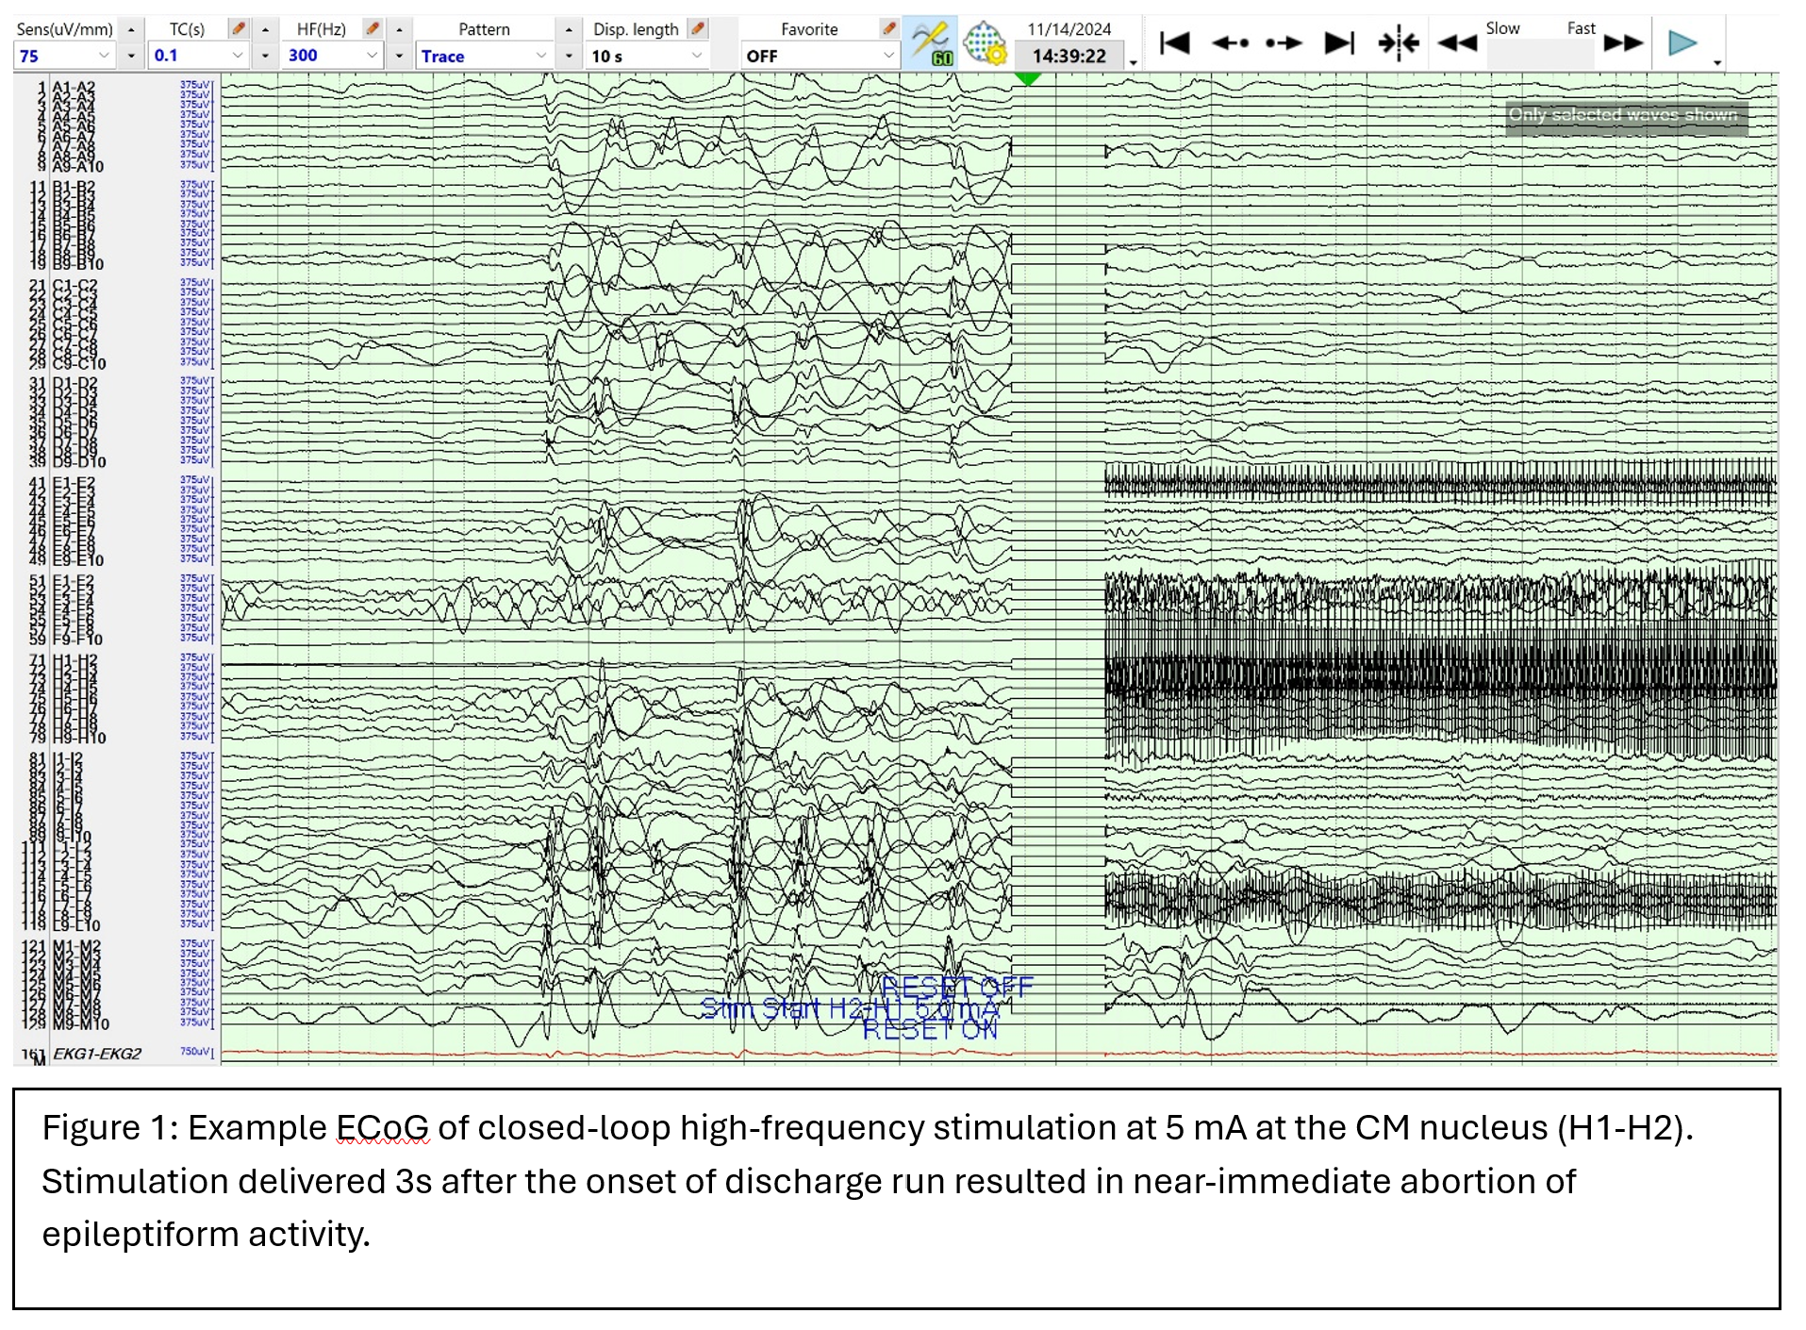
Task: Jump to the beginning of the recording
Action: click(1174, 43)
